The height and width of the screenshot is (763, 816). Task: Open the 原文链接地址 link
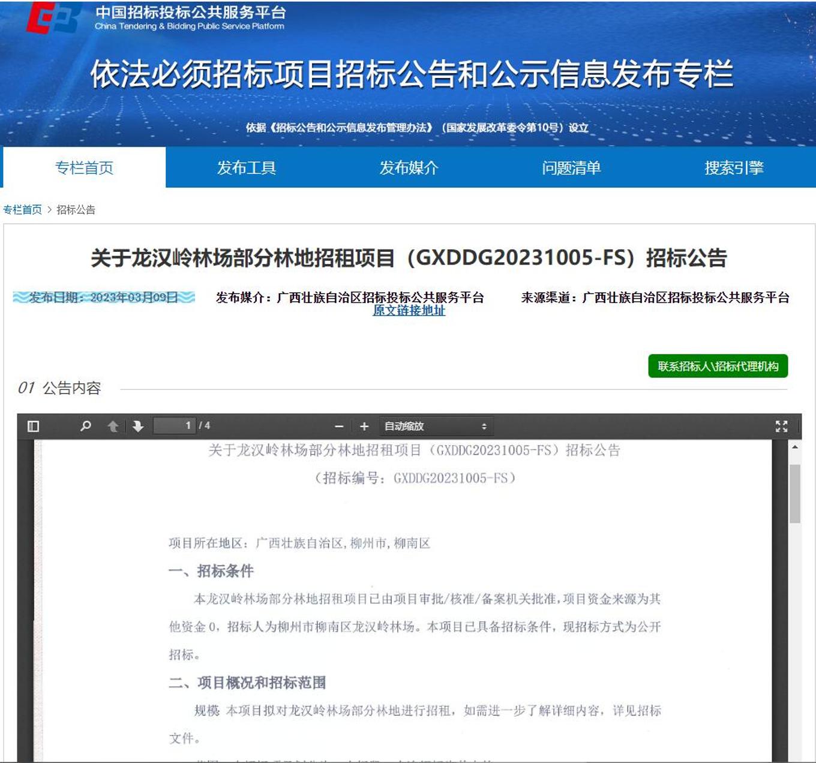click(x=409, y=310)
